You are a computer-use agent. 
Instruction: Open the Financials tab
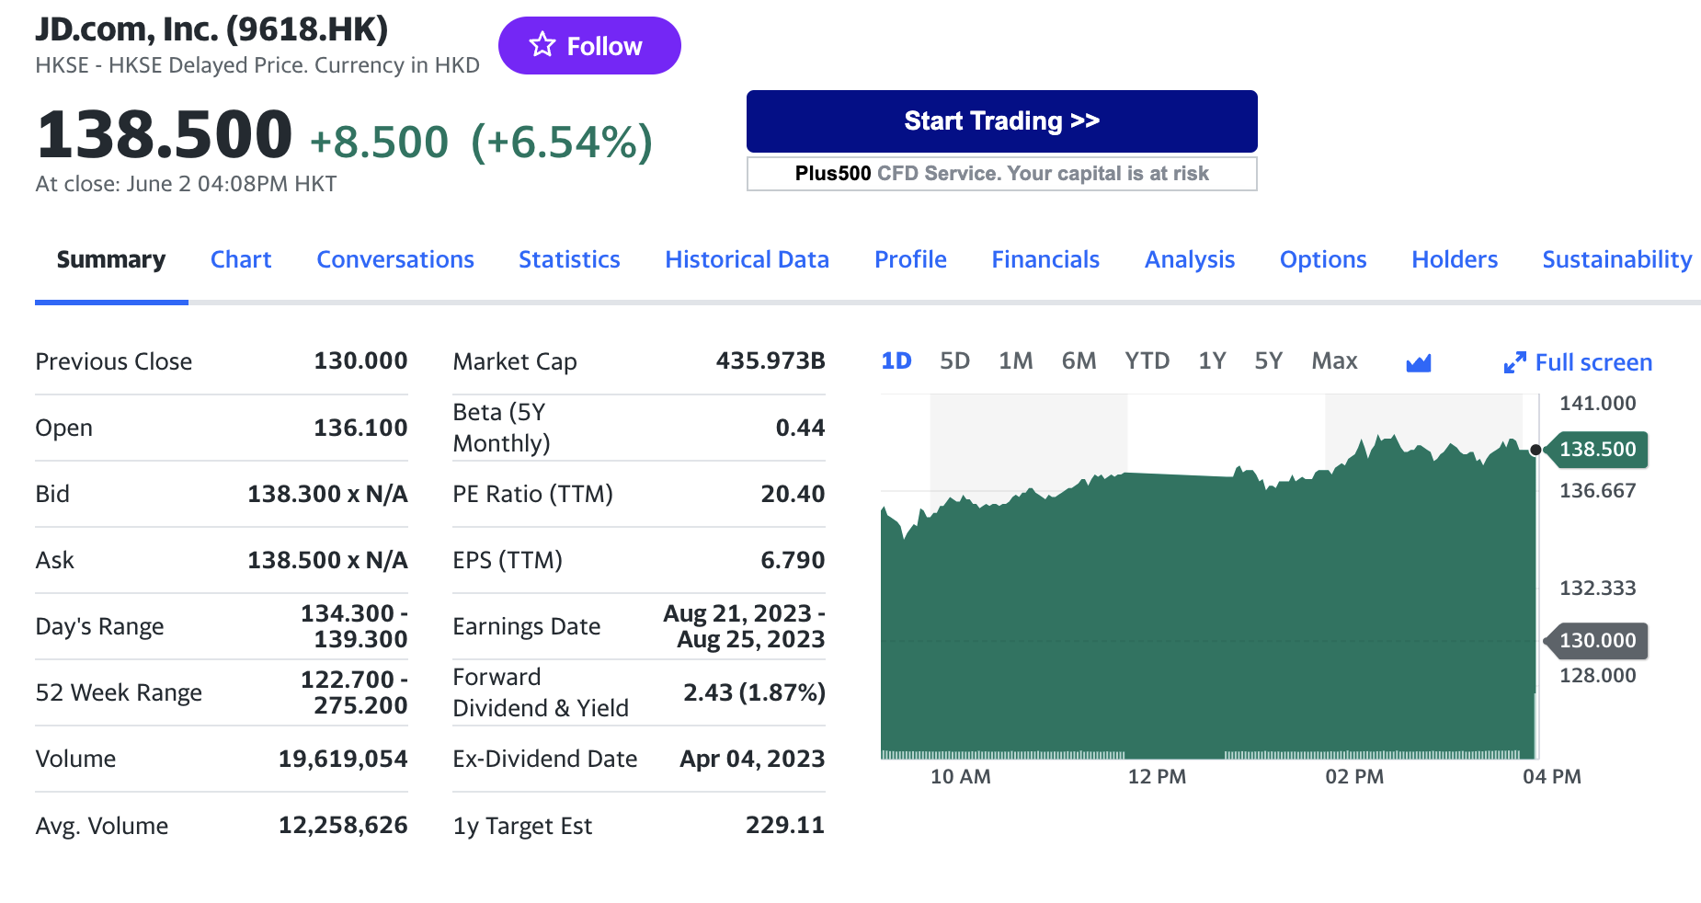[1045, 260]
